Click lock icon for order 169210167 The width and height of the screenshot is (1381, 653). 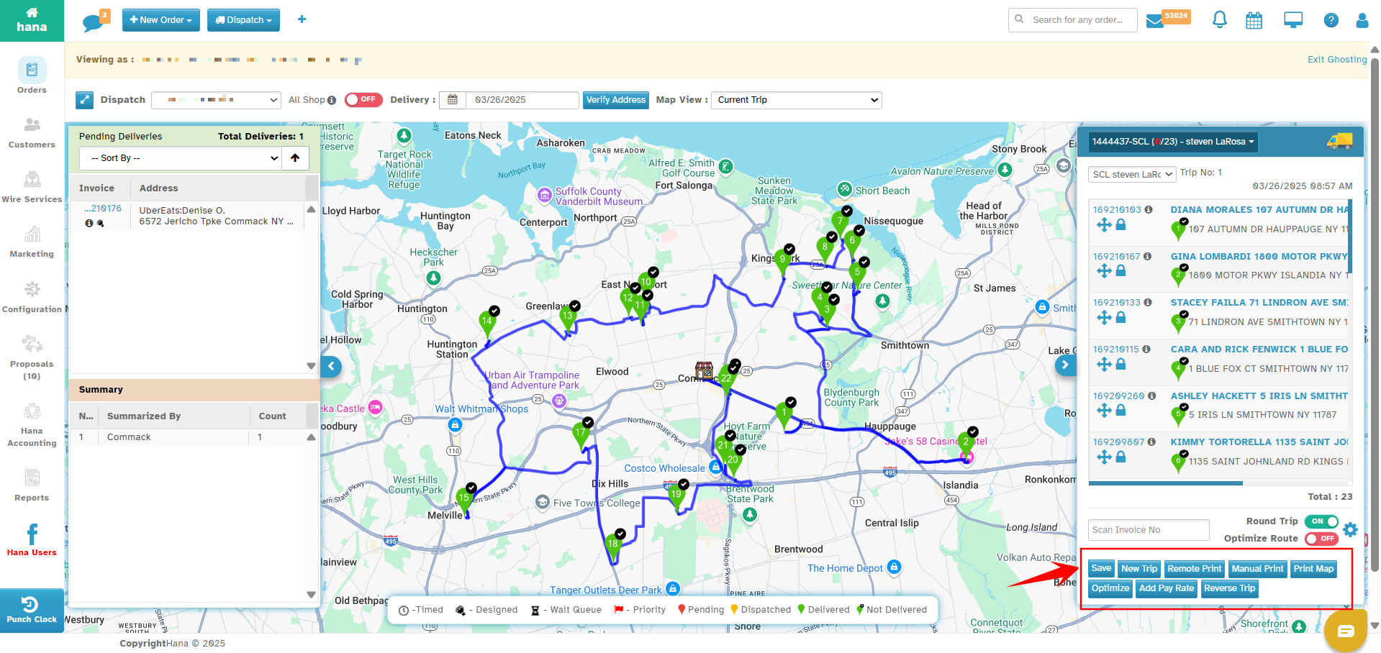pyautogui.click(x=1120, y=271)
